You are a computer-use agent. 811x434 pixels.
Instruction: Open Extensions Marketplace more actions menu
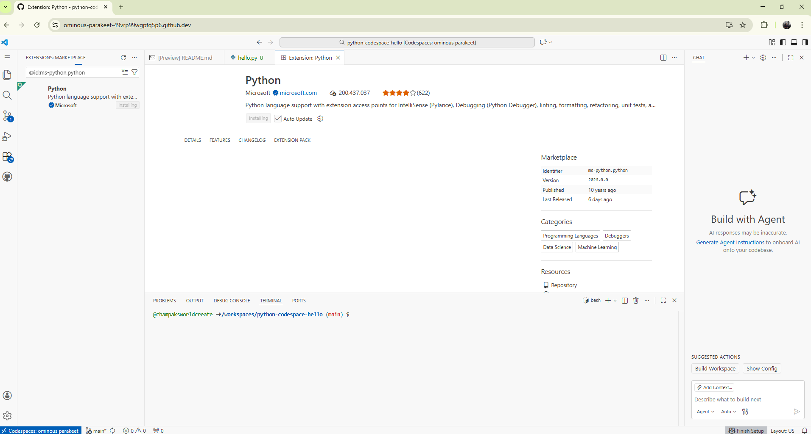click(134, 58)
